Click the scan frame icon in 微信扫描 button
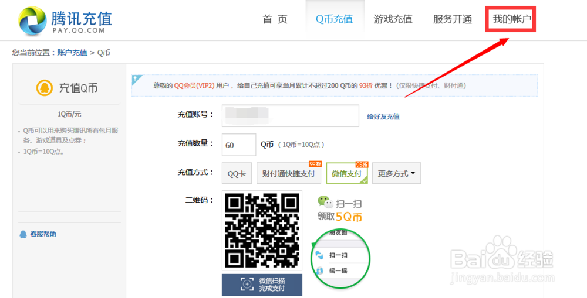This screenshot has height=298, width=587. [247, 284]
